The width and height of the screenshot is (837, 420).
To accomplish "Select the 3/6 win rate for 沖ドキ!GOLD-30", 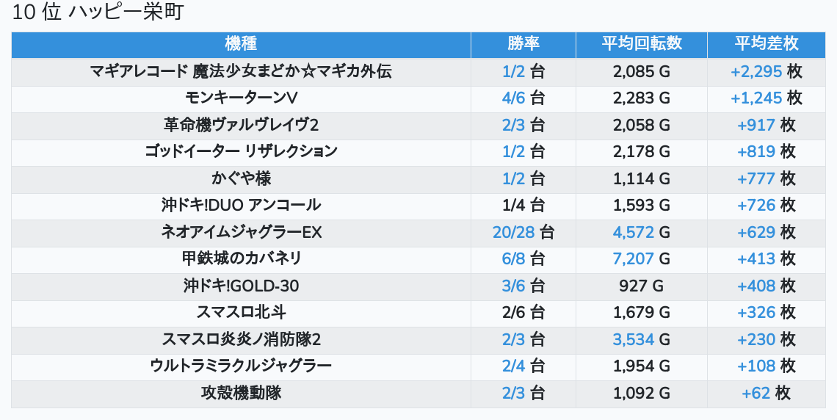I will [513, 286].
